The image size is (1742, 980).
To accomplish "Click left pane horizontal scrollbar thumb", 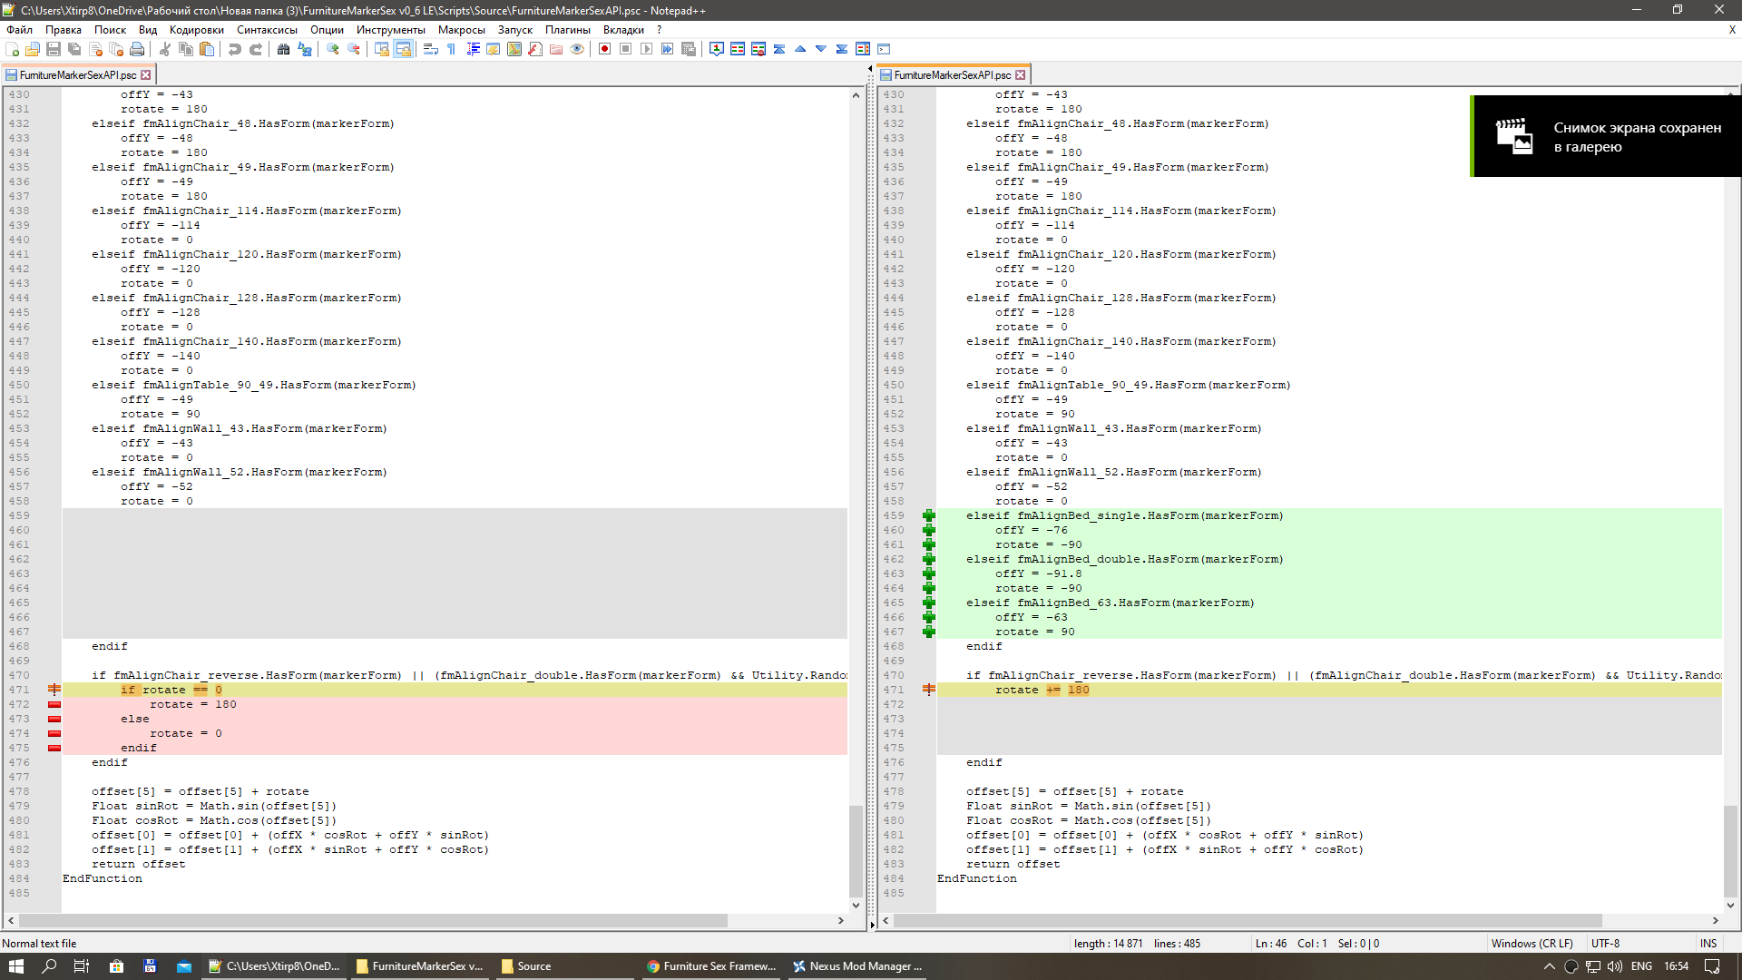I will (x=373, y=921).
